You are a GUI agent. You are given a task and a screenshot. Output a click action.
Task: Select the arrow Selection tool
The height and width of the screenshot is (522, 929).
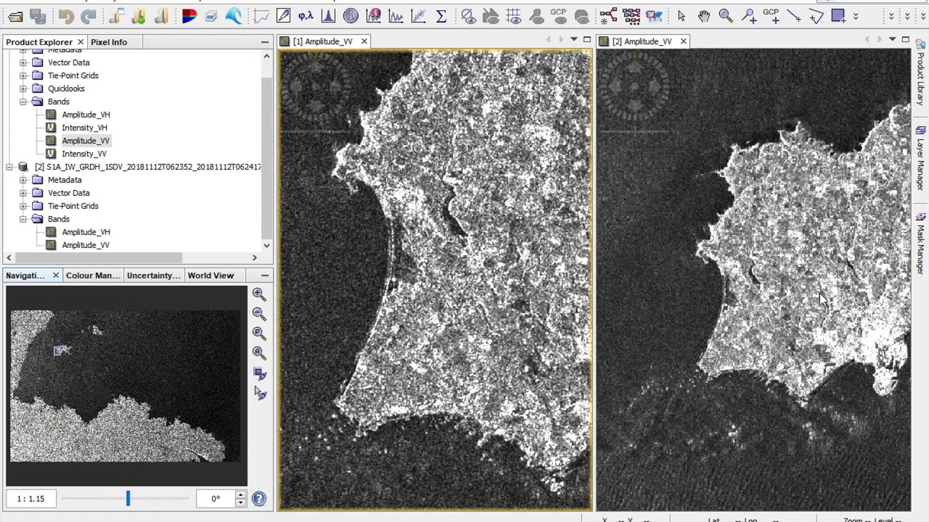click(681, 15)
